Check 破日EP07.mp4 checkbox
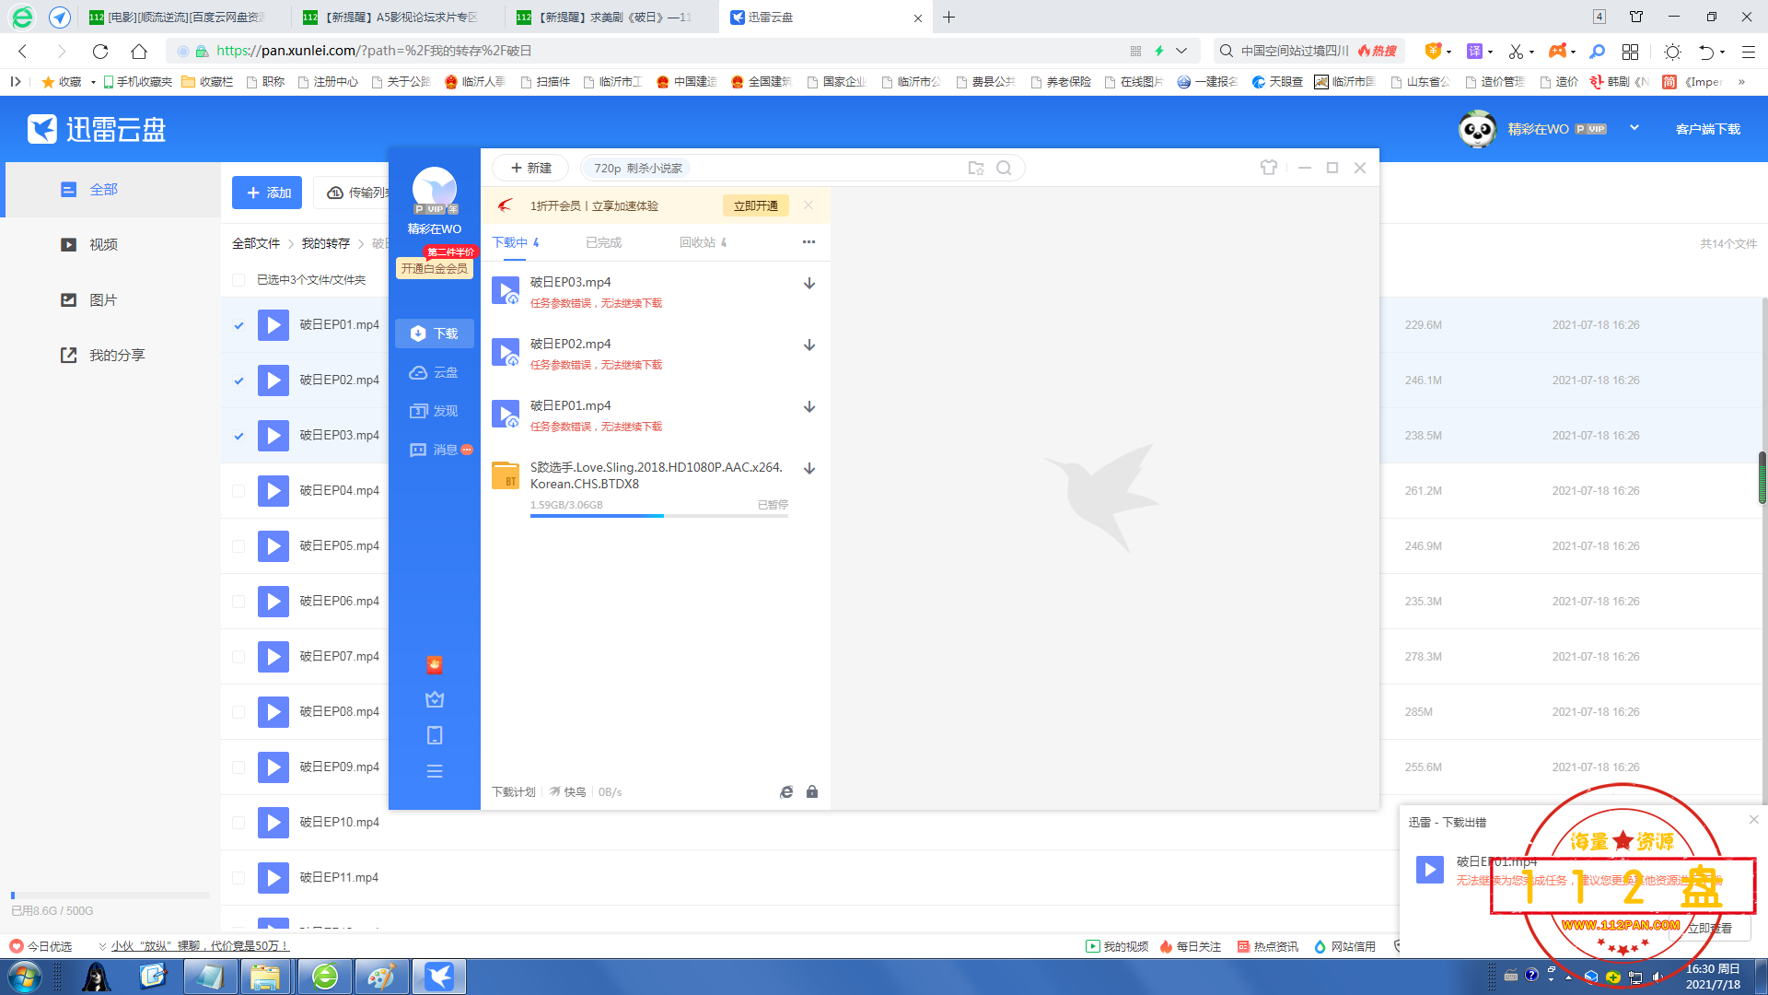The image size is (1768, 995). (238, 657)
